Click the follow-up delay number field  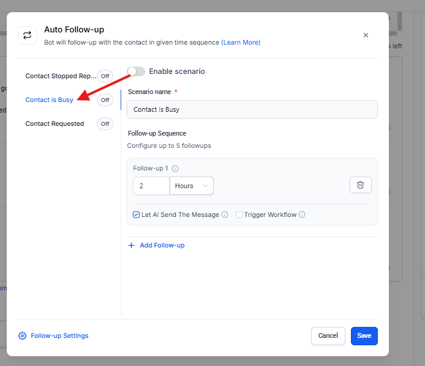151,186
